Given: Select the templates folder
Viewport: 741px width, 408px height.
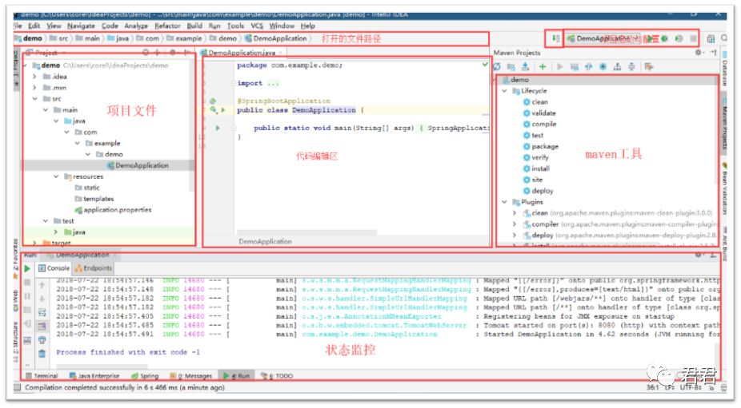Looking at the screenshot, I should [94, 199].
